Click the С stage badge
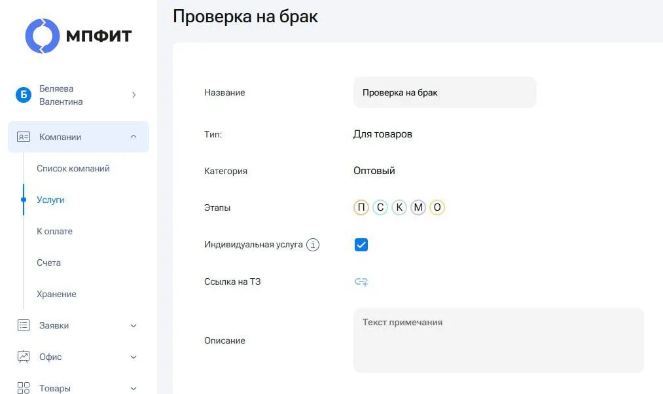Viewport: 663px width, 394px height. [380, 207]
